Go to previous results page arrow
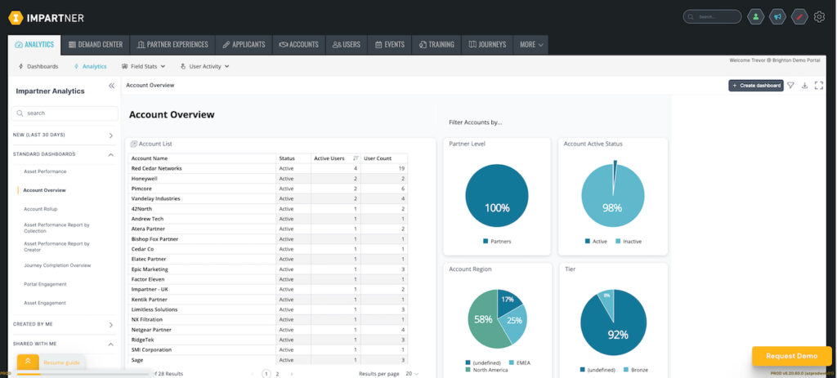This screenshot has height=378, width=837. [253, 374]
